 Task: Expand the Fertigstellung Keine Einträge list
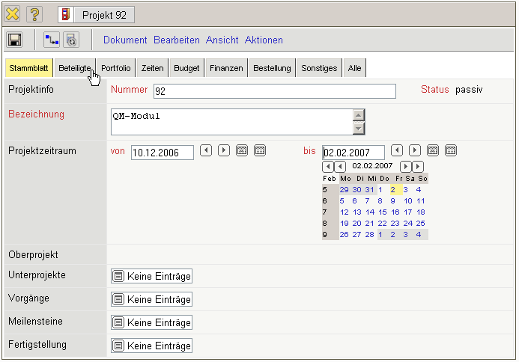[152, 346]
